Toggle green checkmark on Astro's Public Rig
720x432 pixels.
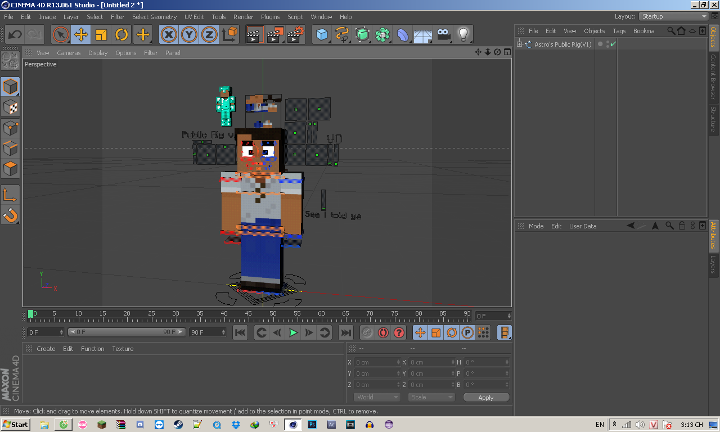(613, 44)
